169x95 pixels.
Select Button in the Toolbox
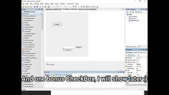coord(26,23)
